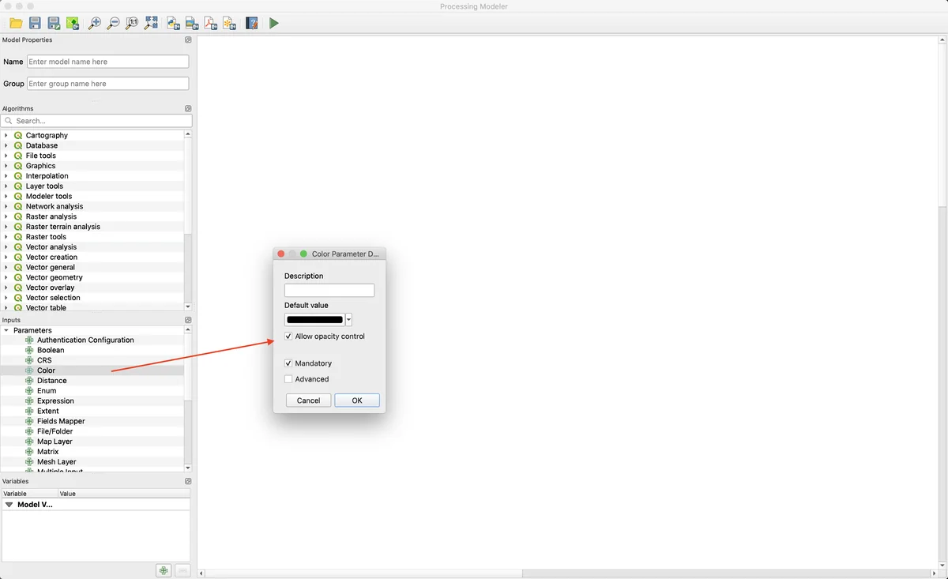Enable the Advanced checkbox
948x579 pixels.
(288, 379)
